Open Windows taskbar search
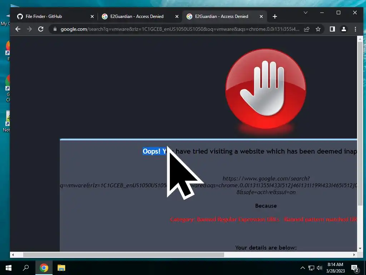This screenshot has height=275, width=366. (x=26, y=267)
